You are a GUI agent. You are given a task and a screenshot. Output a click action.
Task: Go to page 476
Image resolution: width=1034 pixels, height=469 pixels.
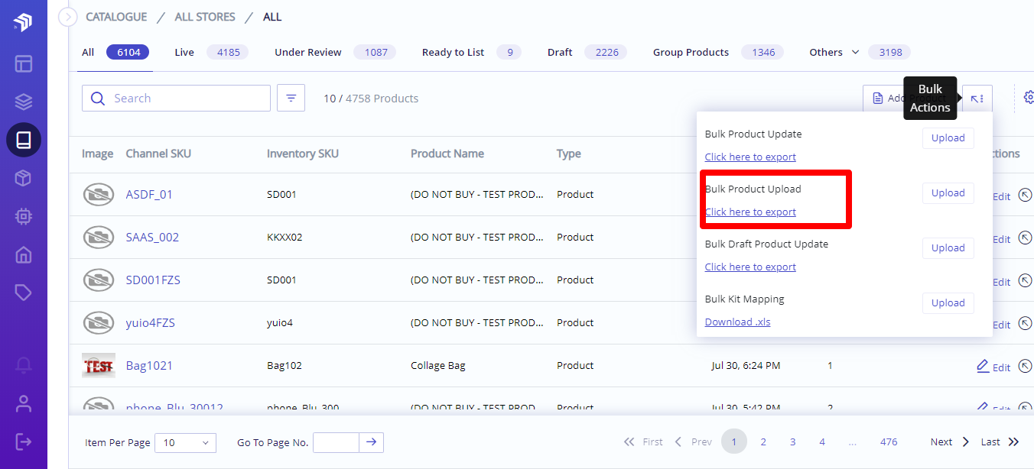[x=889, y=442]
